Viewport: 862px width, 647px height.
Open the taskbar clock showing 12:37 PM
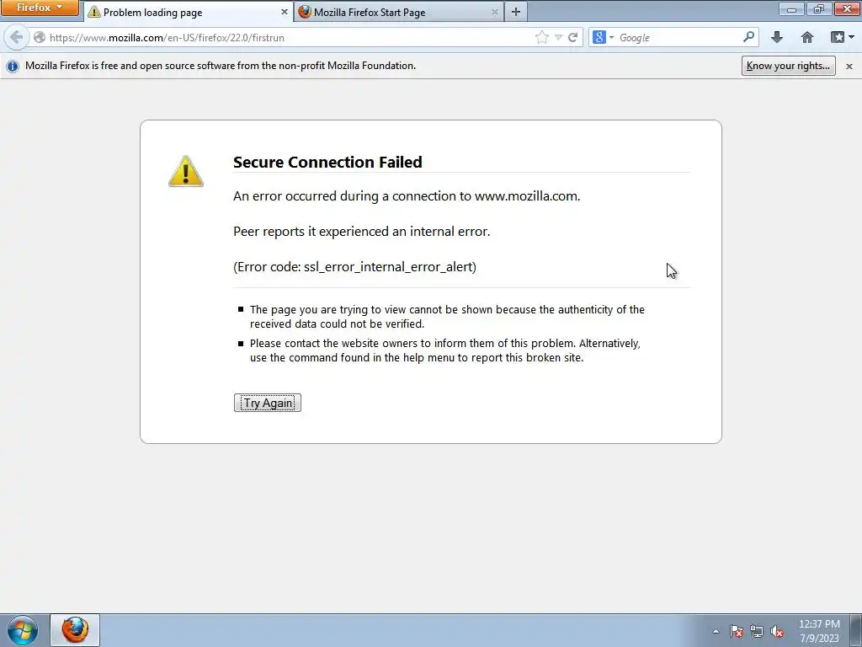pyautogui.click(x=819, y=631)
